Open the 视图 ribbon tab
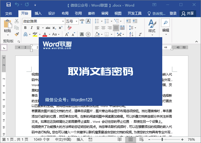This screenshot has height=143, width=201. pos(118,13)
